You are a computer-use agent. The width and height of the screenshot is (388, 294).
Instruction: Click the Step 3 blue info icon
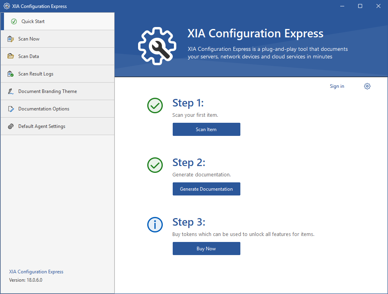coord(155,225)
